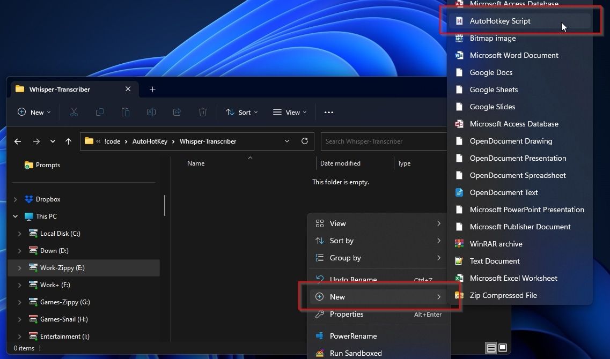Image resolution: width=610 pixels, height=359 pixels.
Task: Click the Cut scissors icon in toolbar
Action: [x=74, y=112]
